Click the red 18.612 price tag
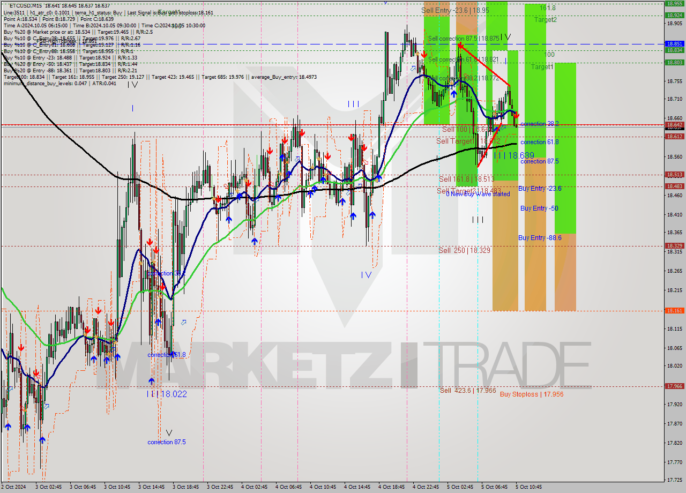686x493 pixels. [x=675, y=136]
